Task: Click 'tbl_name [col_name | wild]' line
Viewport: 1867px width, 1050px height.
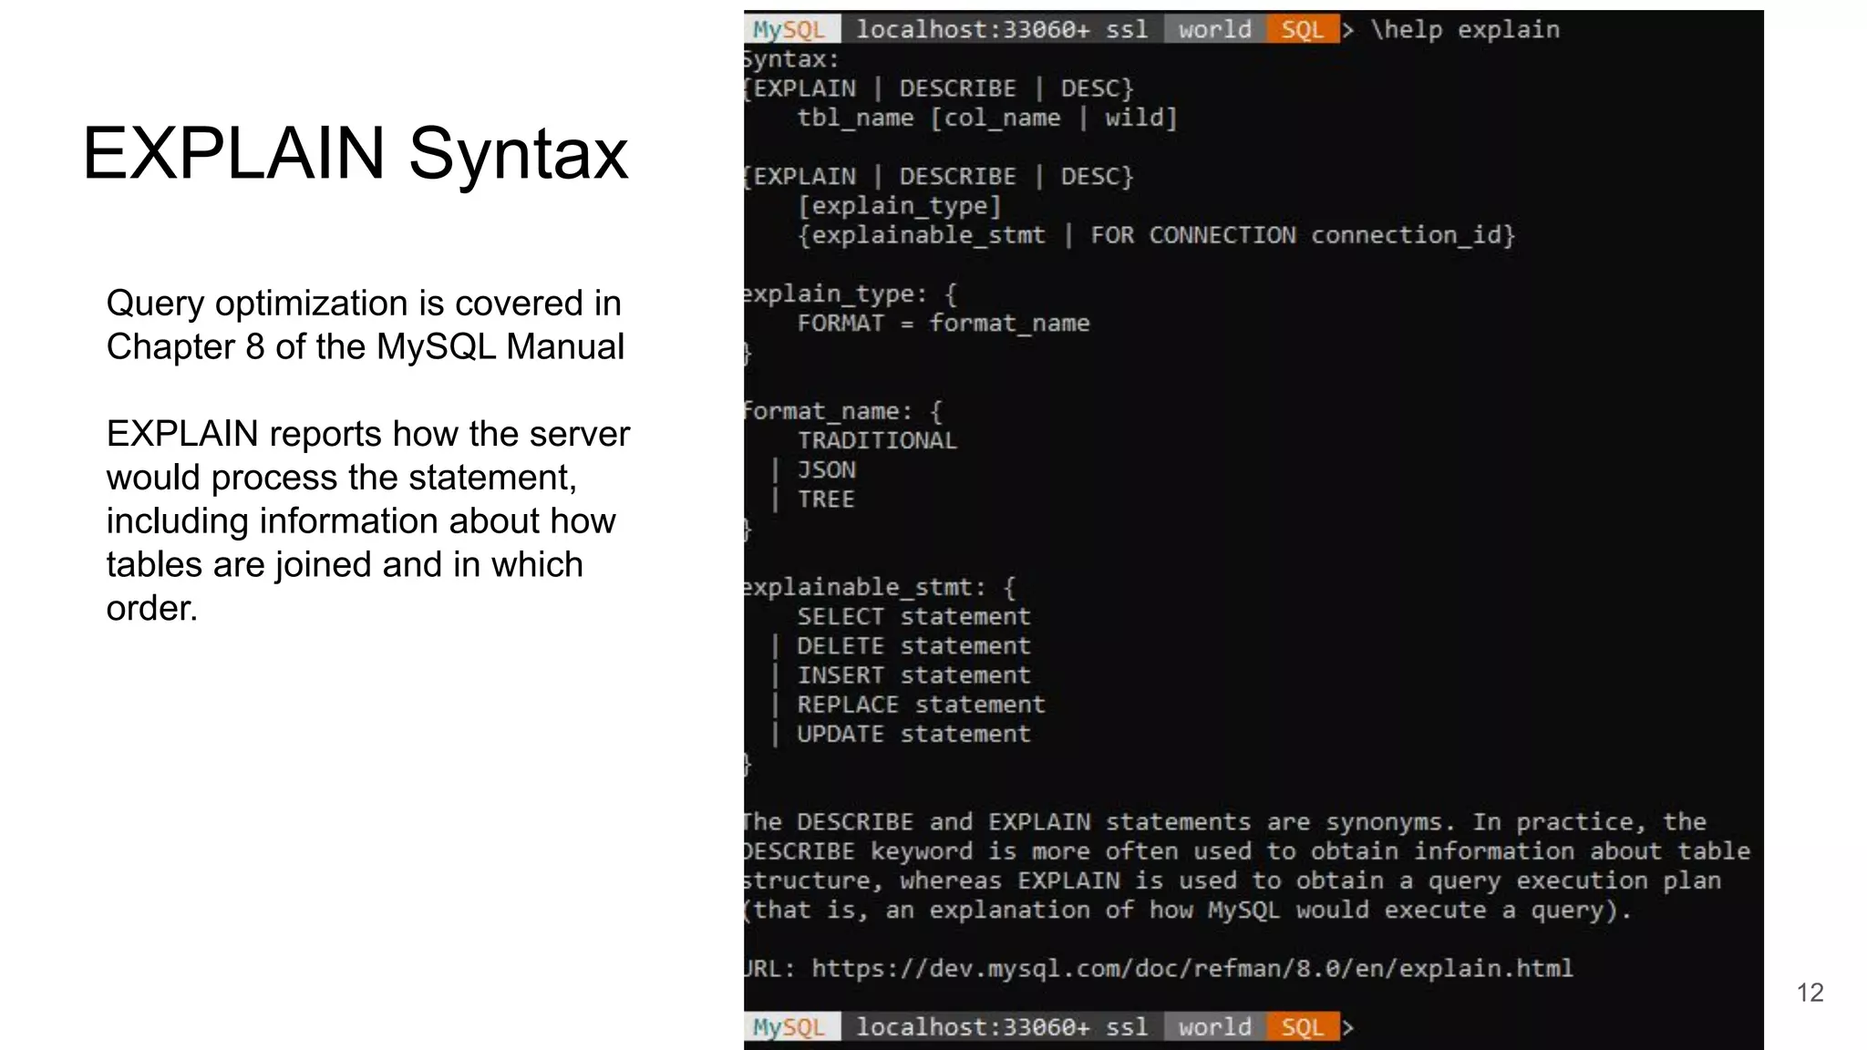Action: tap(987, 118)
